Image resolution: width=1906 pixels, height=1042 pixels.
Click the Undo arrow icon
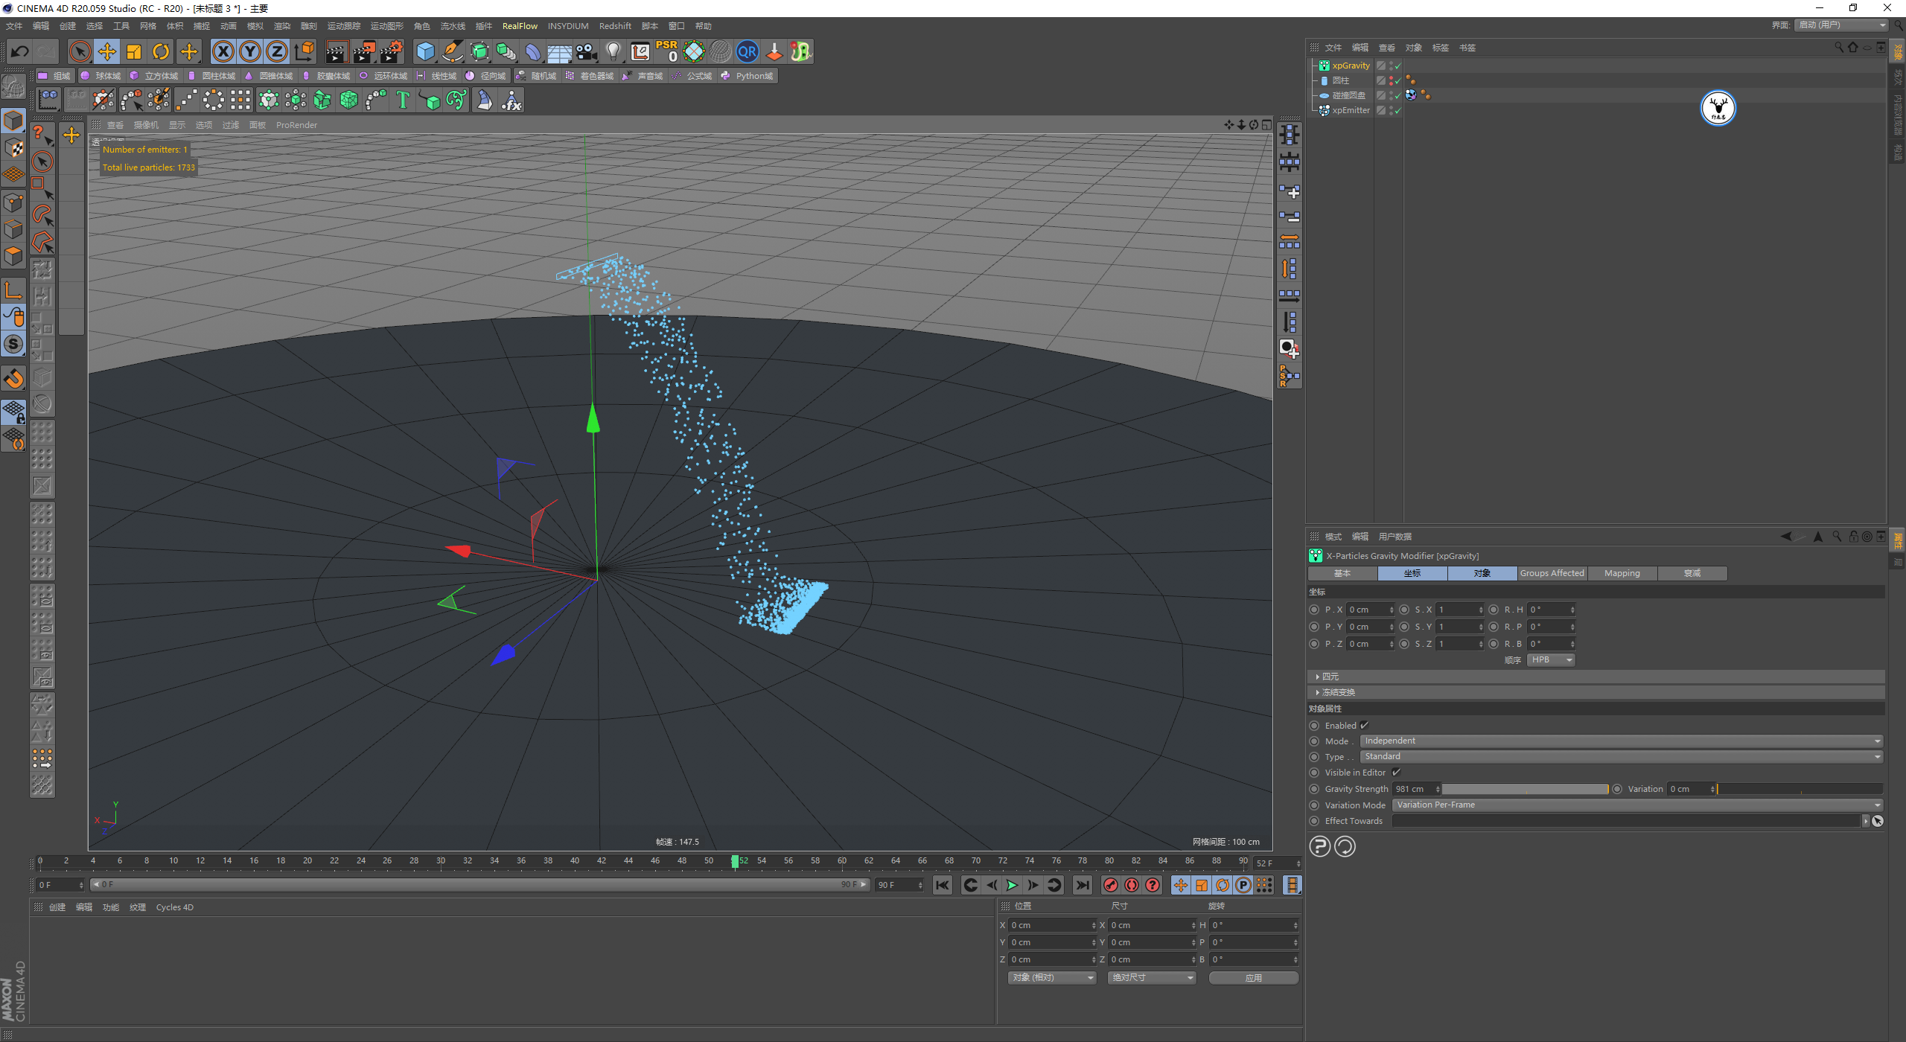(x=20, y=51)
